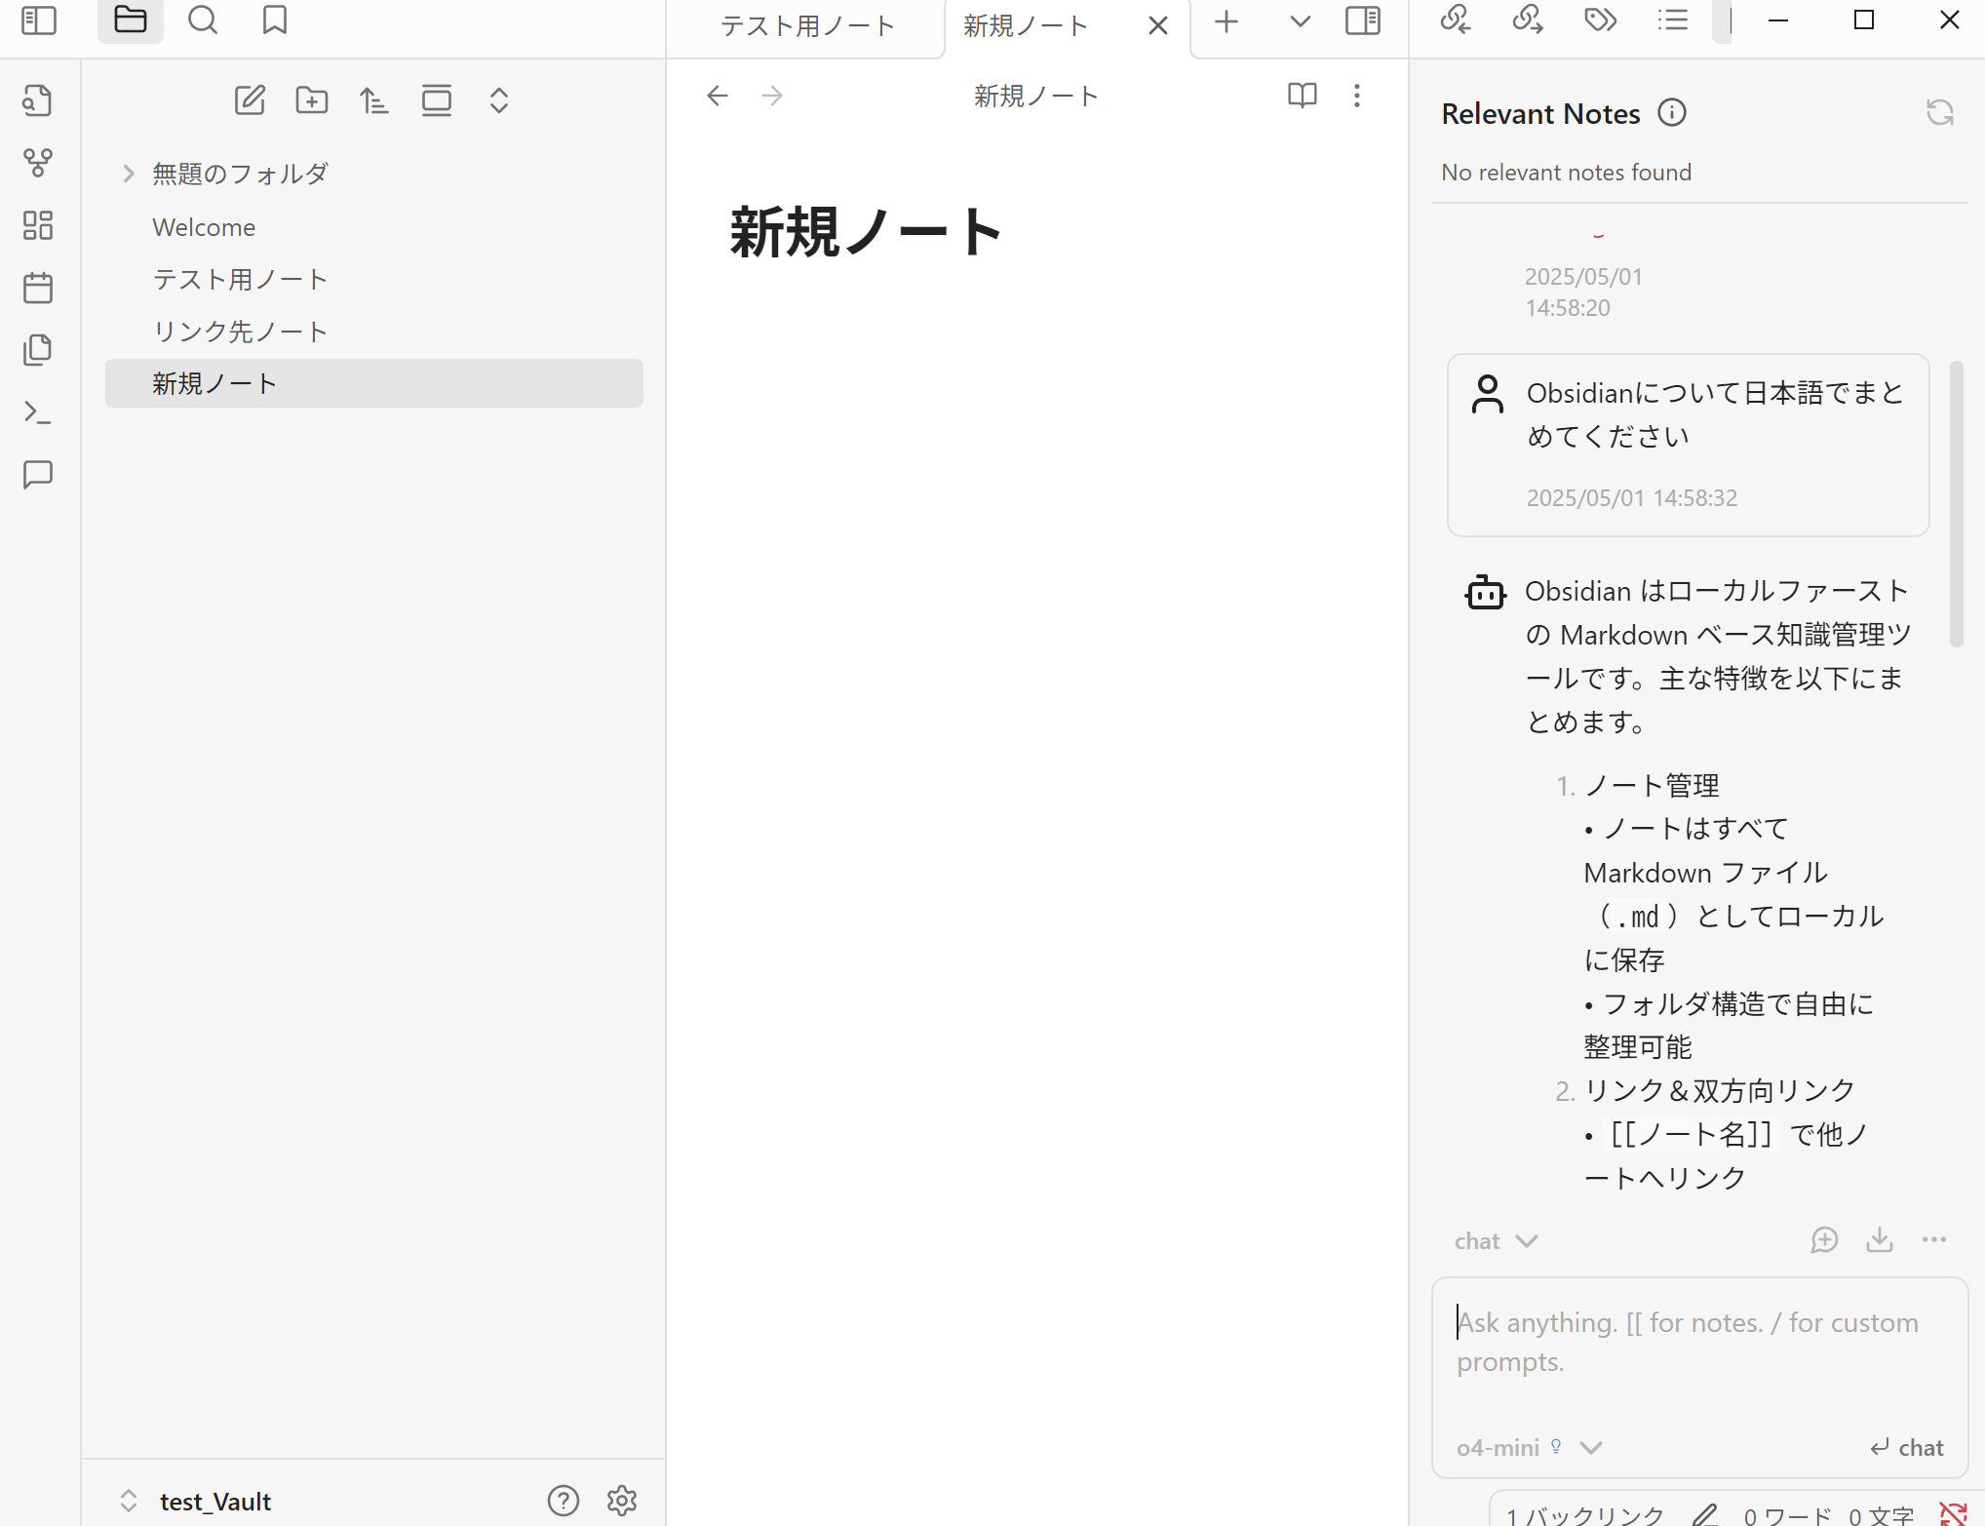Navigate back in note history
Image resolution: width=1985 pixels, height=1526 pixels.
pyautogui.click(x=718, y=96)
